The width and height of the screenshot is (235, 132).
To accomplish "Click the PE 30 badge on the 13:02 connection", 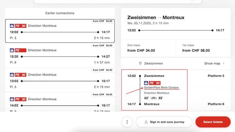I will click(x=20, y=75).
